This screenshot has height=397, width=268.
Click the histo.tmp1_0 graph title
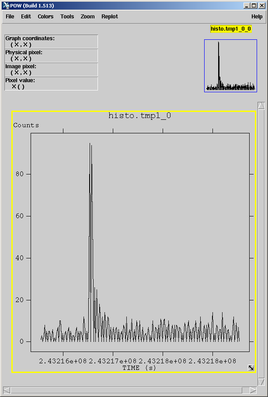140,116
